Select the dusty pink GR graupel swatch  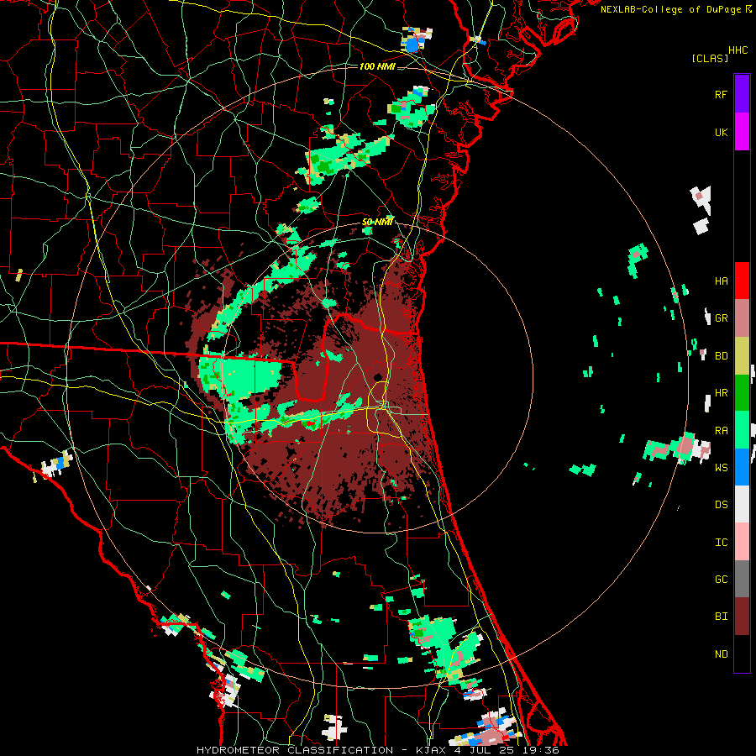[x=742, y=318]
